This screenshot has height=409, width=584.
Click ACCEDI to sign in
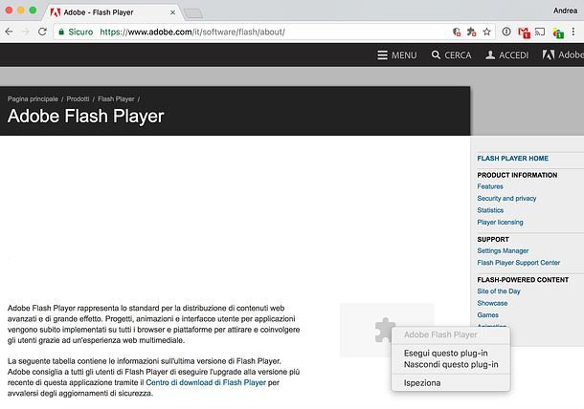(x=507, y=55)
